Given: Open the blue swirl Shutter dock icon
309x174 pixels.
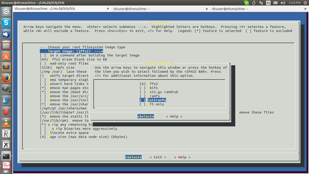Looking at the screenshot, I should 6,100.
